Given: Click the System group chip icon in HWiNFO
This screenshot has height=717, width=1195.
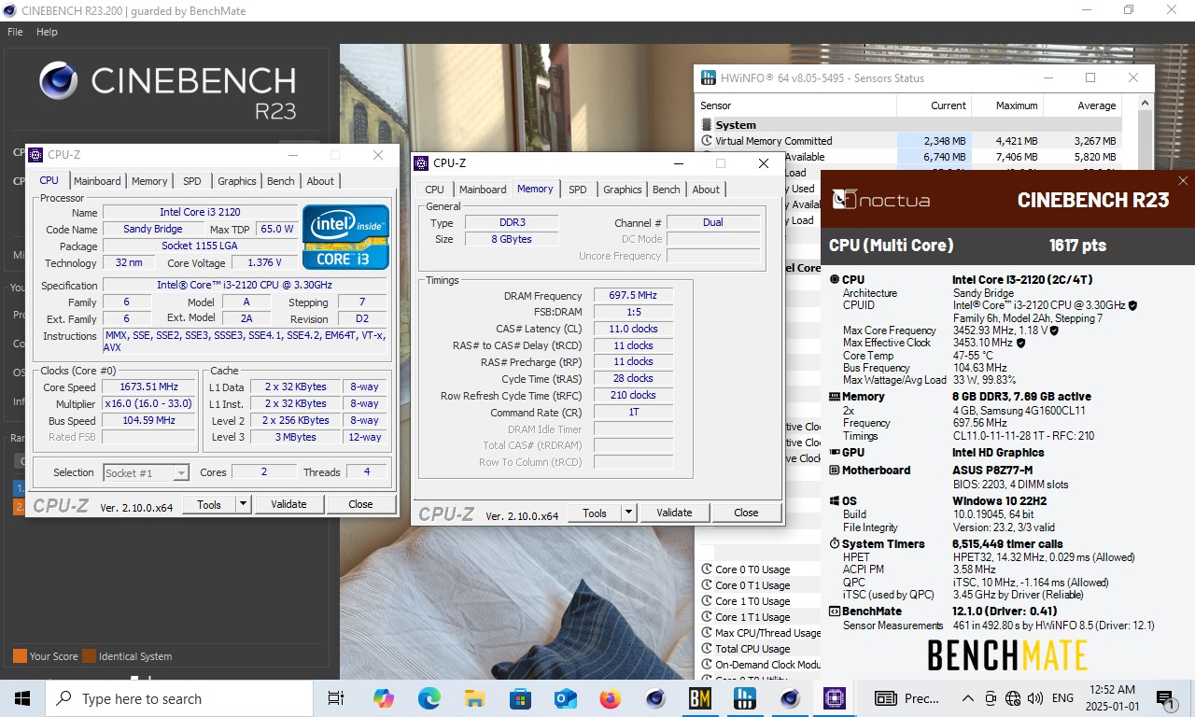Looking at the screenshot, I should tap(707, 125).
